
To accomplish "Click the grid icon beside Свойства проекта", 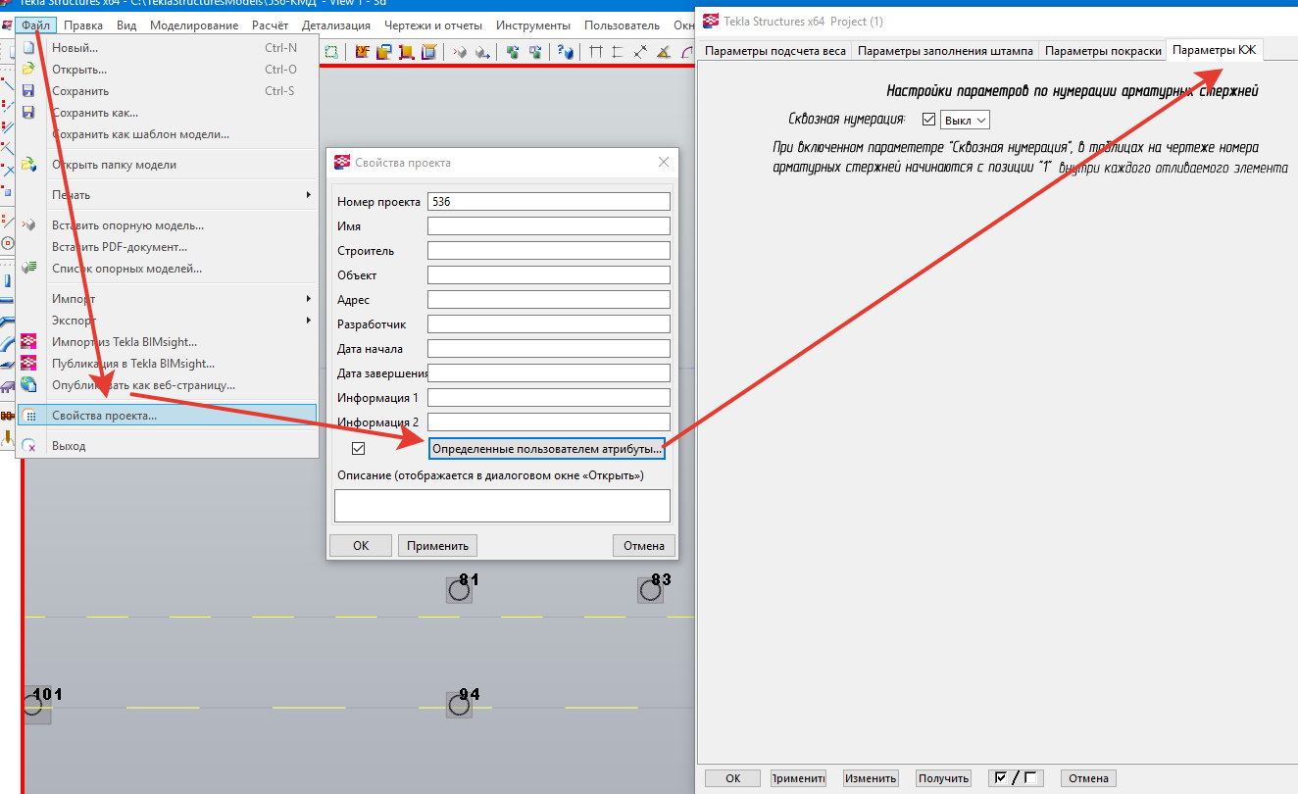I will [28, 416].
